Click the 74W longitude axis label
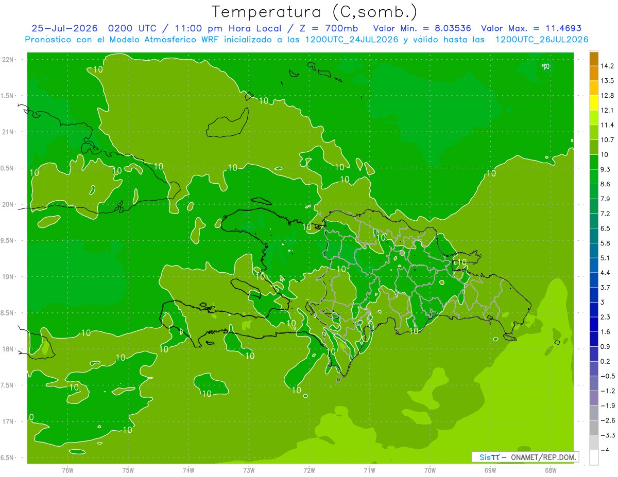The height and width of the screenshot is (477, 618). click(188, 470)
